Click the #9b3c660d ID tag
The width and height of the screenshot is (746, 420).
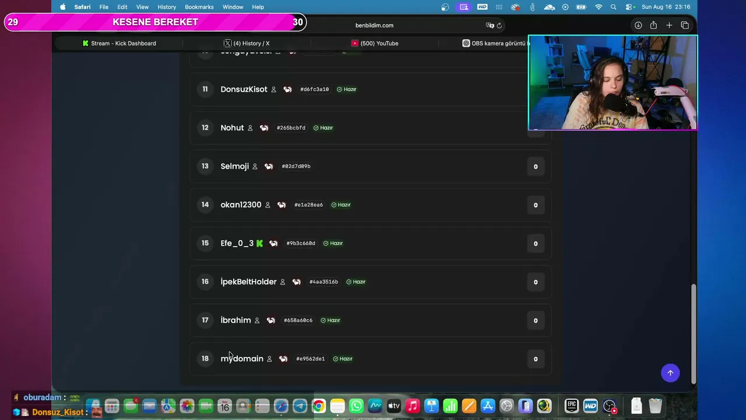pos(301,243)
